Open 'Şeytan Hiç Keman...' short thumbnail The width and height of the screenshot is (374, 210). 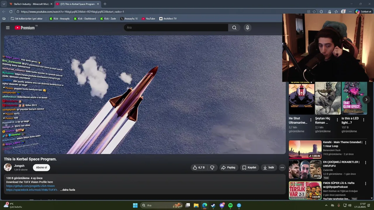(328, 98)
